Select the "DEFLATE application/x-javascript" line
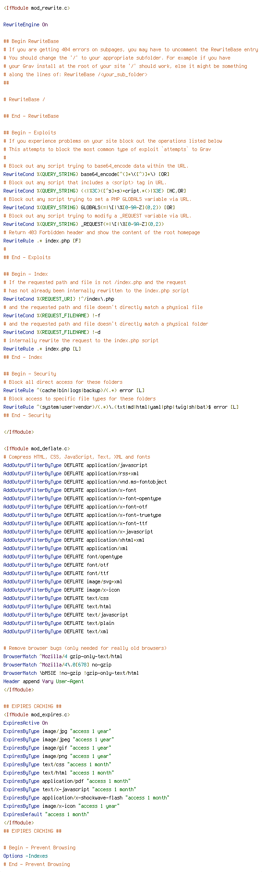Image resolution: width=262 pixels, height=872 pixels. 78,532
